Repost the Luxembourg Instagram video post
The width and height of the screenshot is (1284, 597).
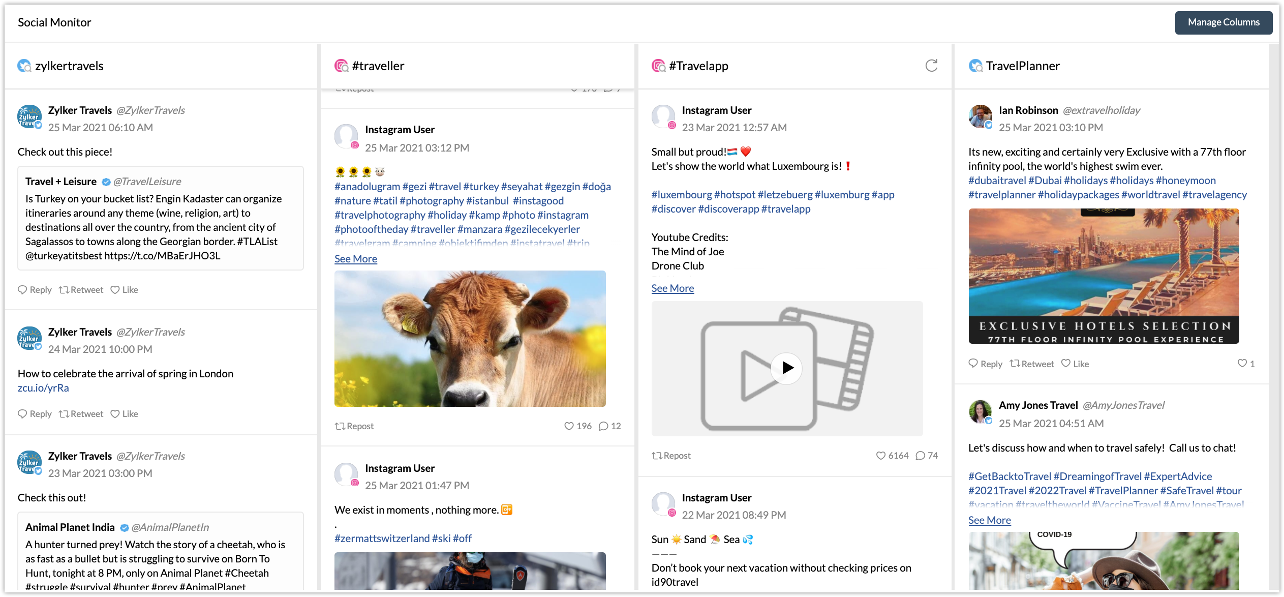point(671,456)
